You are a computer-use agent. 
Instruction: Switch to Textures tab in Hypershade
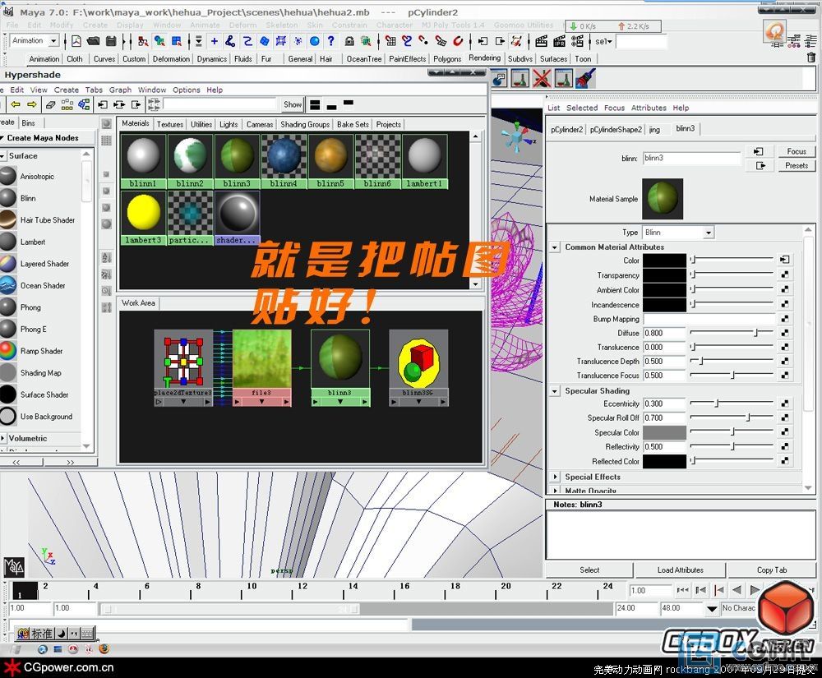pyautogui.click(x=170, y=125)
